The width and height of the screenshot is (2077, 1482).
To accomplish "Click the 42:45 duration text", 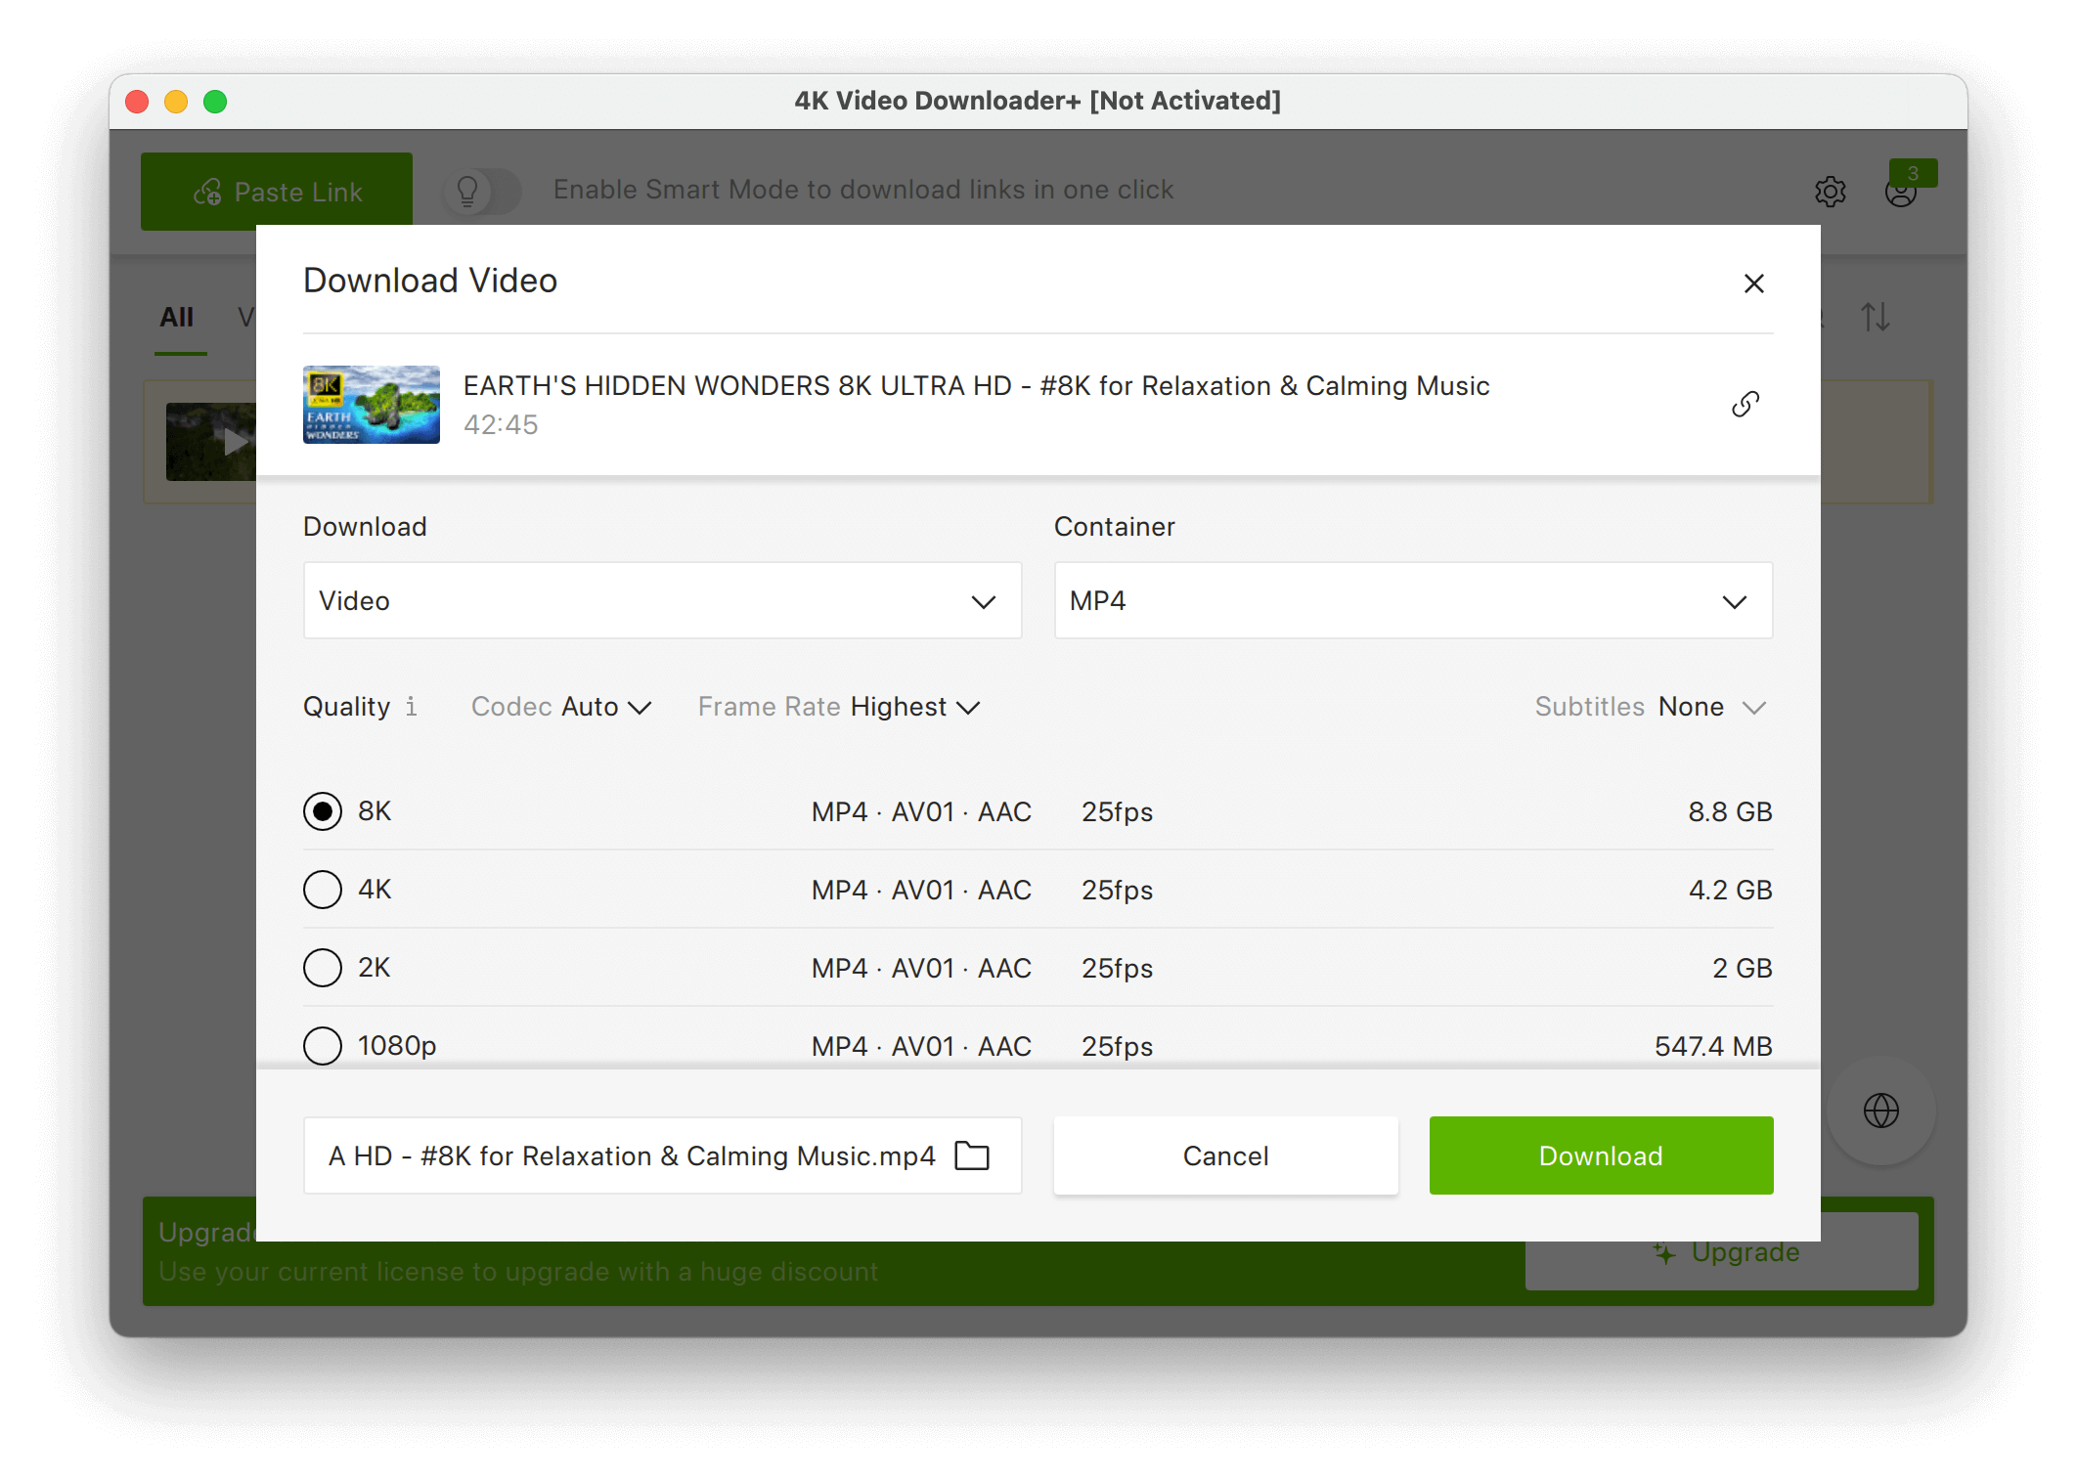I will tap(501, 424).
